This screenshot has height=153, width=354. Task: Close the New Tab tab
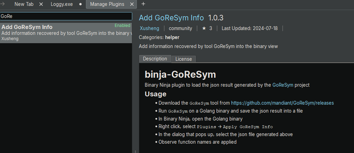point(41,4)
